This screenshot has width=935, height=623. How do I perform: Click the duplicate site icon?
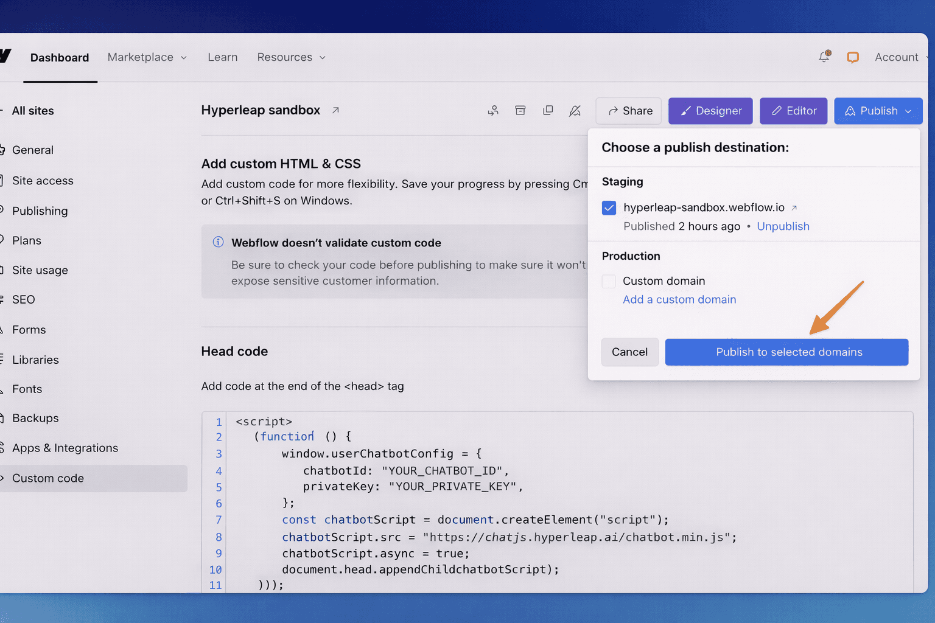pos(548,111)
